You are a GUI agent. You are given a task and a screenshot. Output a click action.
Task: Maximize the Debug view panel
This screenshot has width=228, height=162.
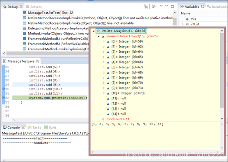point(172,6)
